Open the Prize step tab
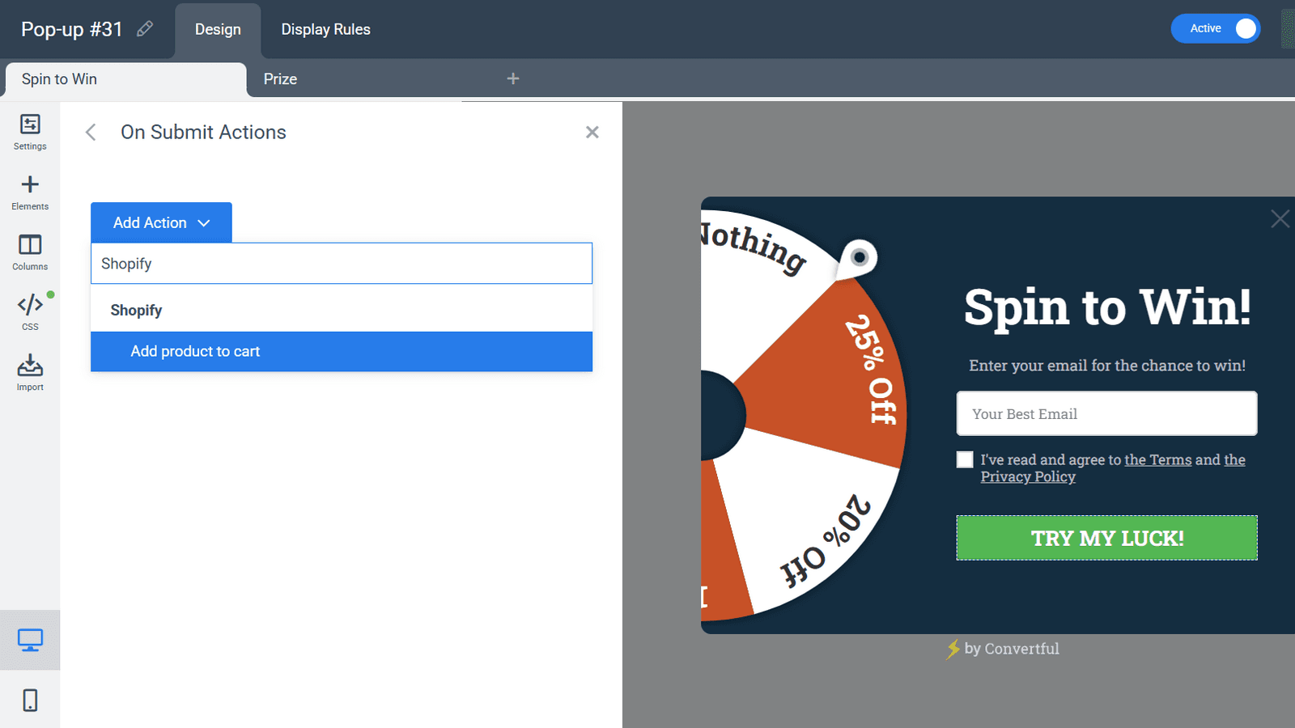The width and height of the screenshot is (1295, 728). pos(278,78)
